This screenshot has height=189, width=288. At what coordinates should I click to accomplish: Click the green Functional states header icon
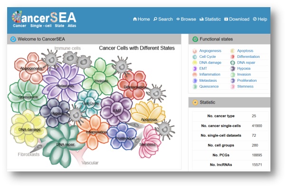pos(195,39)
